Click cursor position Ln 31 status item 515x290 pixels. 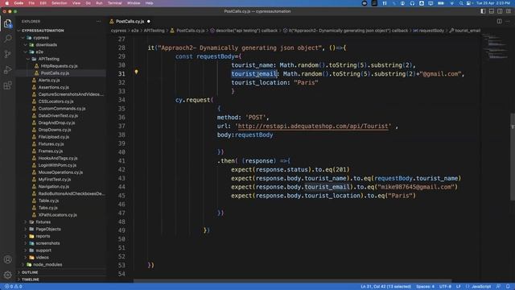(385, 287)
